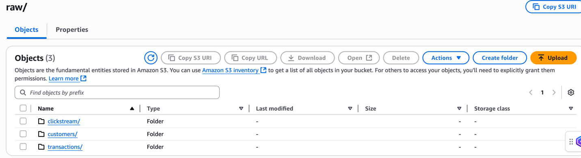Click toolbar Copy S3 URI button

coord(191,58)
